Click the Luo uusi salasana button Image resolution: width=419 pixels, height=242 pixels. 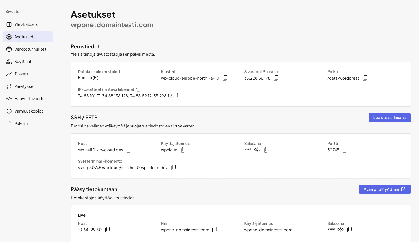click(x=389, y=118)
